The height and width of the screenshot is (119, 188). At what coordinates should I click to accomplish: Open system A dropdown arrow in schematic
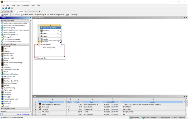point(39,25)
